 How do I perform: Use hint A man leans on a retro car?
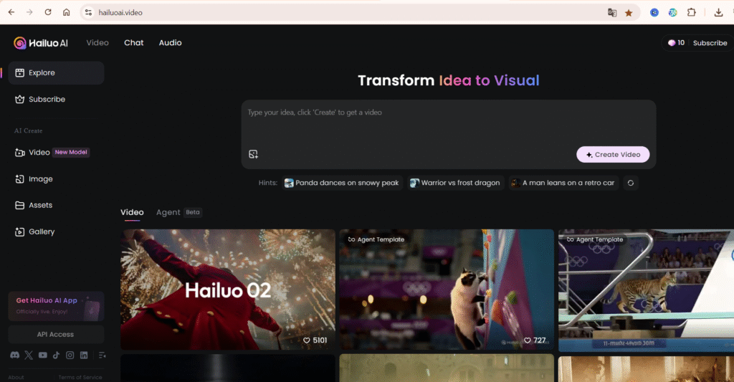[x=564, y=183]
